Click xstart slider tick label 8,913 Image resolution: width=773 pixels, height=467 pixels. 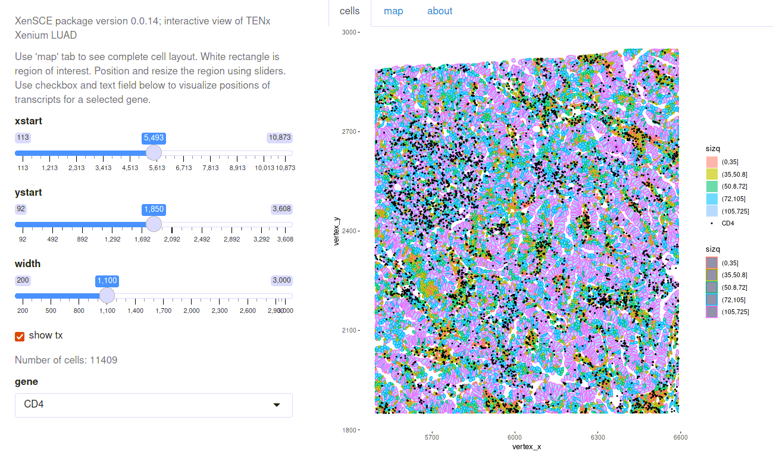tap(237, 168)
